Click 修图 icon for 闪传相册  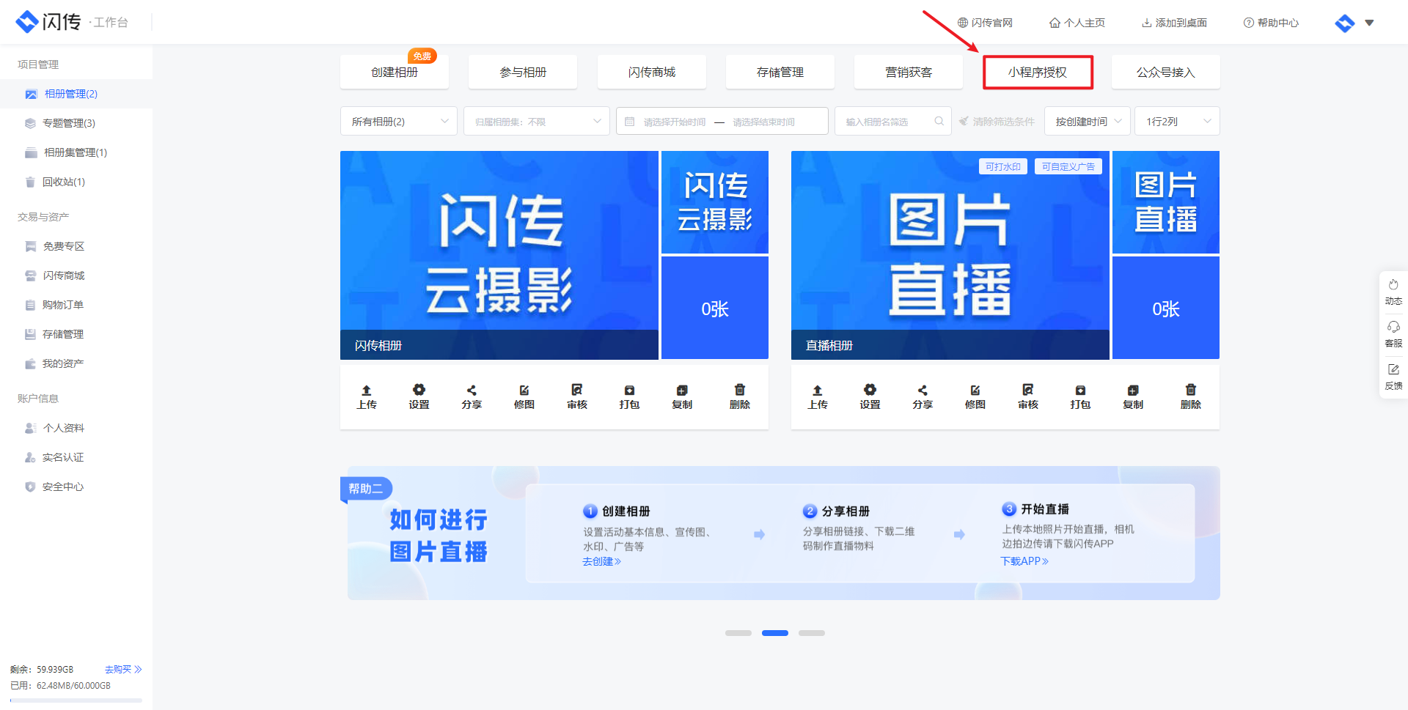524,396
